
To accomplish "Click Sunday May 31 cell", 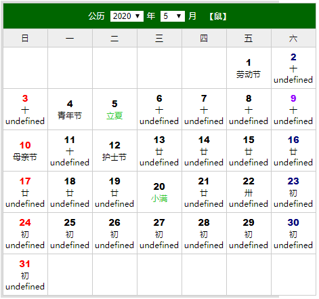I will [25, 275].
